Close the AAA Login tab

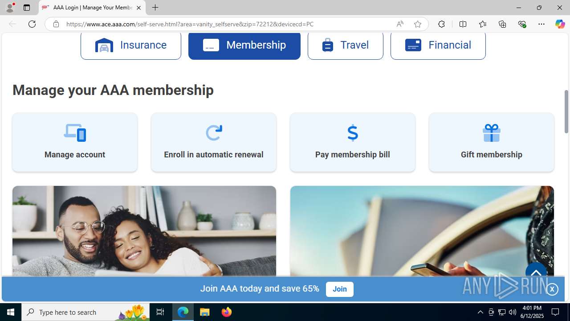[x=138, y=8]
